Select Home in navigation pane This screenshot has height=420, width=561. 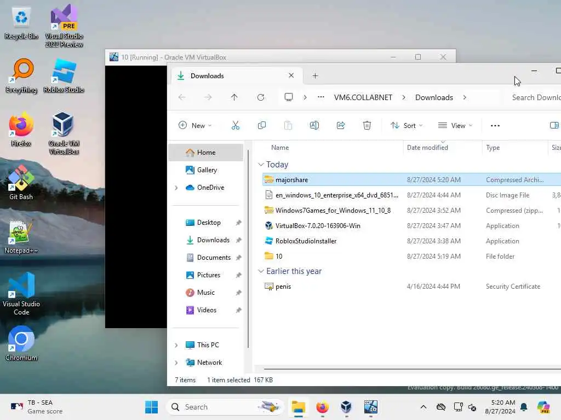tap(206, 153)
